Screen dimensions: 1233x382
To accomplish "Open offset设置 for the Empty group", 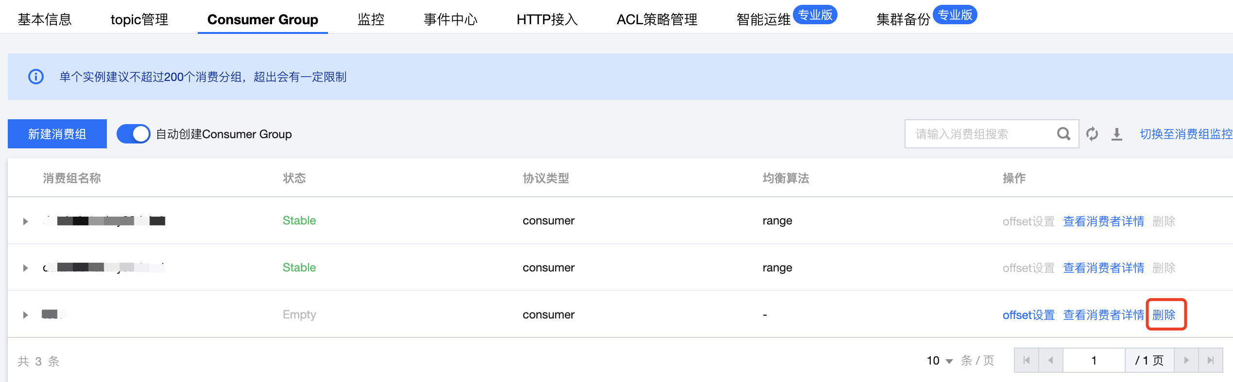I will coord(1028,315).
